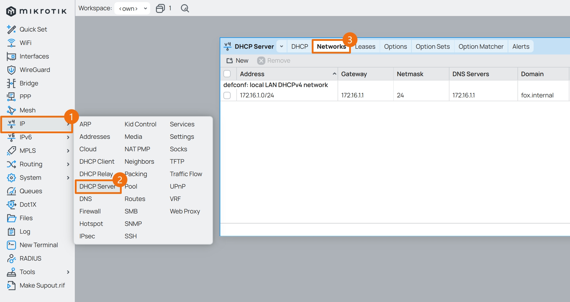This screenshot has width=570, height=302.
Task: Toggle the select-all checkbox in Address header
Action: (x=227, y=74)
